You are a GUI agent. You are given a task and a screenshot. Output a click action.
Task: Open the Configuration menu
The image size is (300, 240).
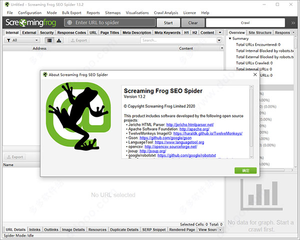[29, 13]
